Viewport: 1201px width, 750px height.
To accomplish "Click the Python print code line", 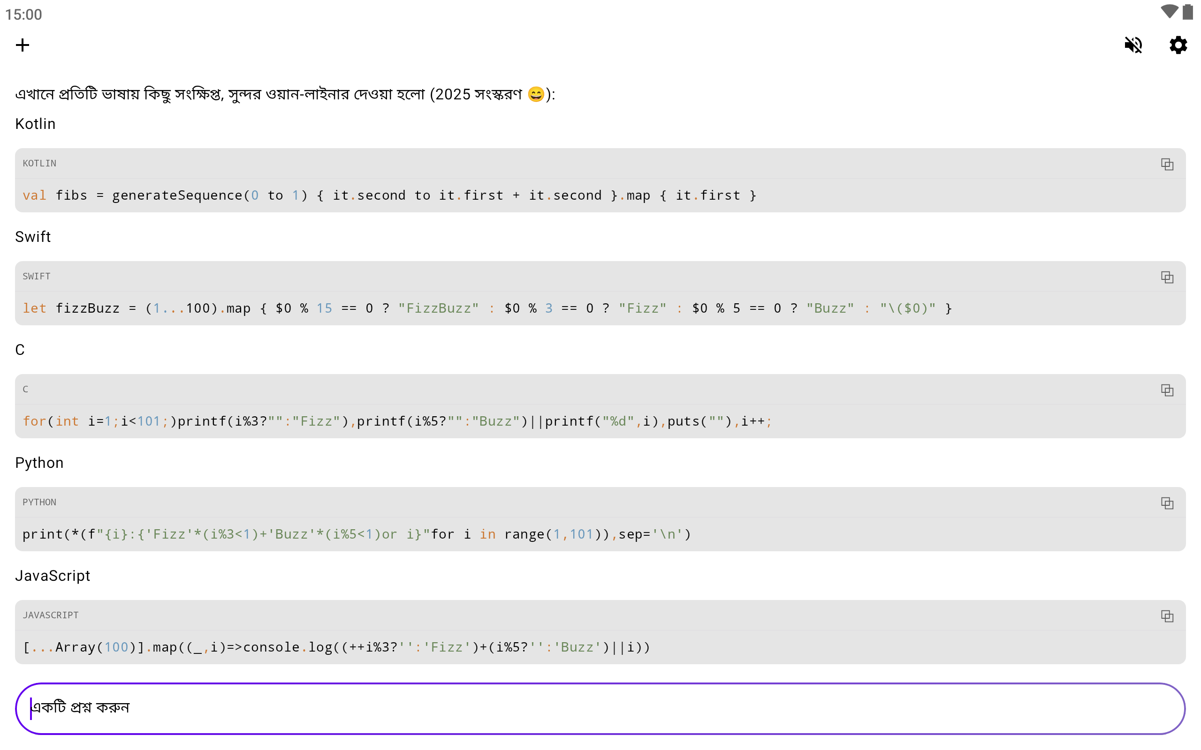I will coord(357,535).
